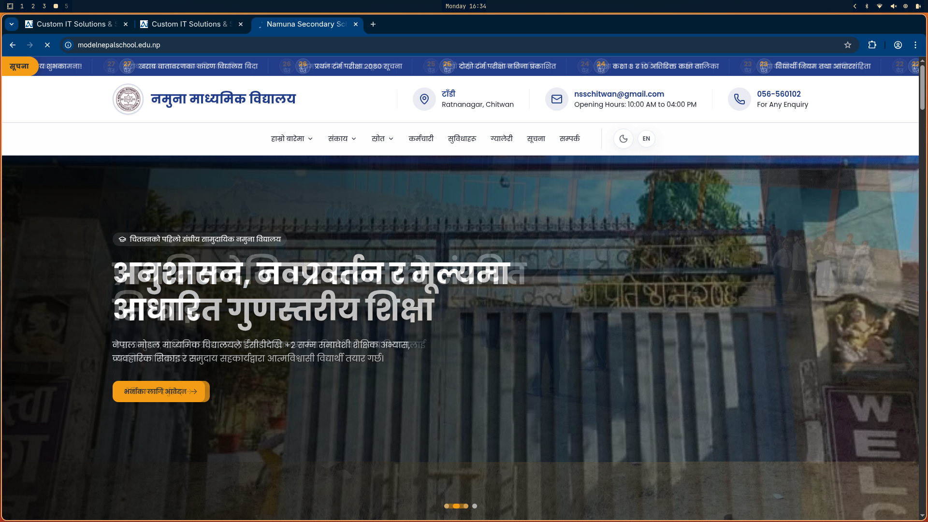The image size is (928, 522).
Task: Expand the स्रोत dropdown menu
Action: pyautogui.click(x=382, y=139)
